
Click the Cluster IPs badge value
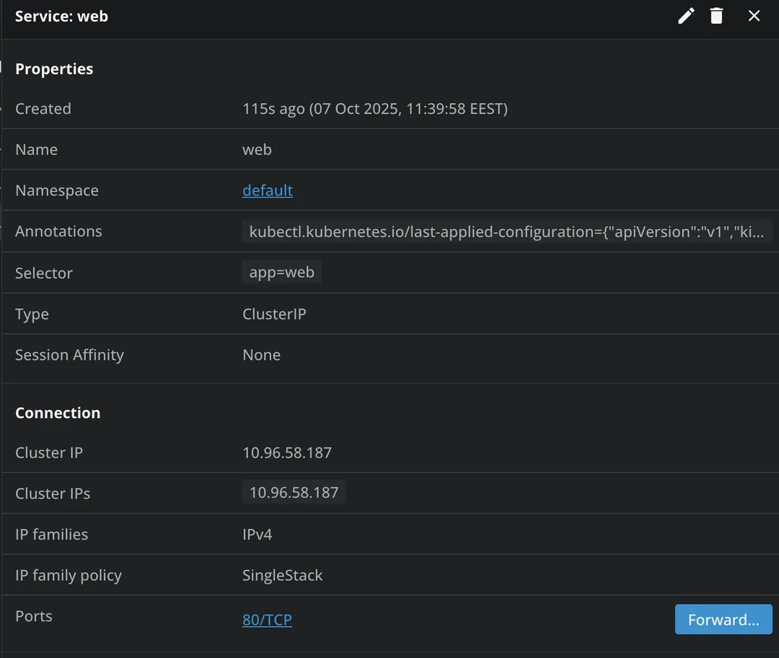point(294,493)
